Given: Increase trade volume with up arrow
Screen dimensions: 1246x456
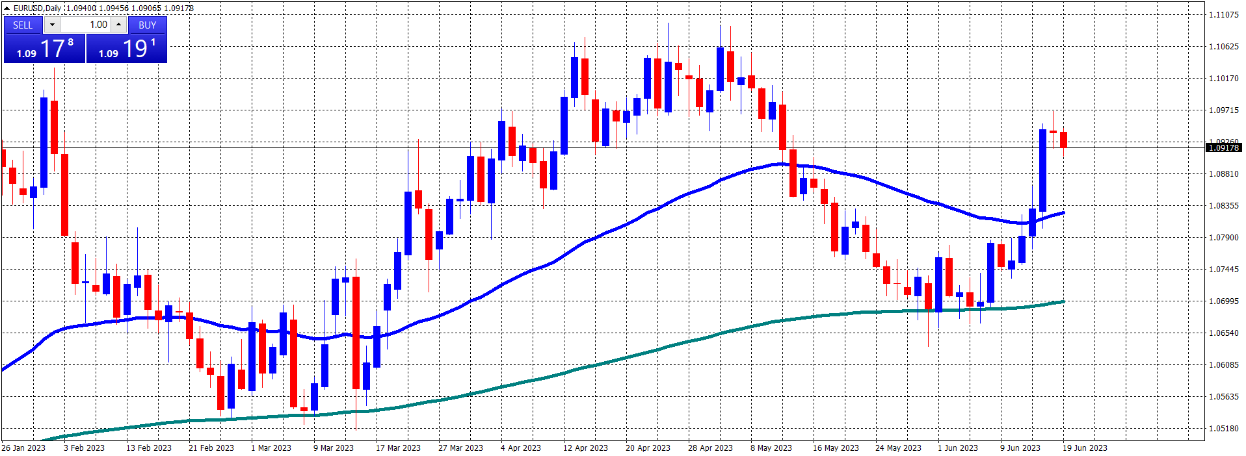Looking at the screenshot, I should 118,25.
